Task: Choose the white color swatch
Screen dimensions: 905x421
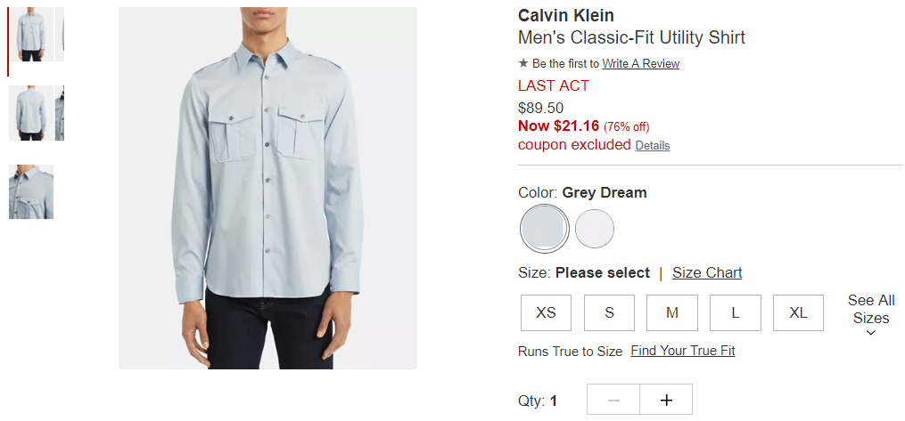Action: click(x=595, y=229)
